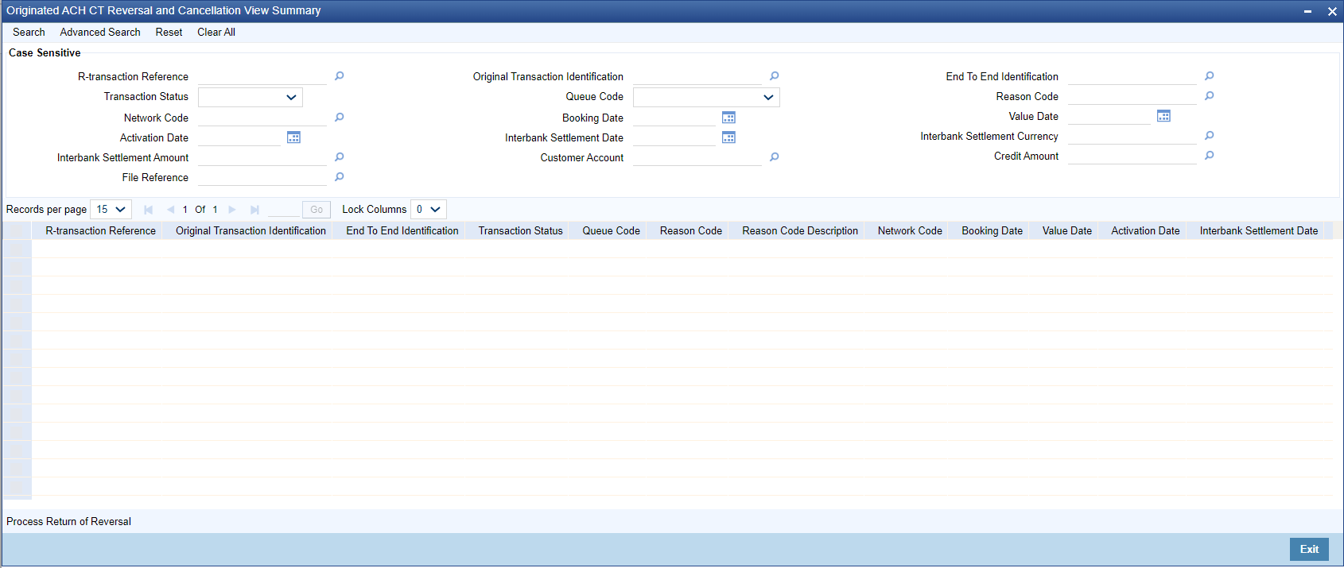Open Booking Date calendar picker
This screenshot has height=568, width=1344.
point(728,118)
